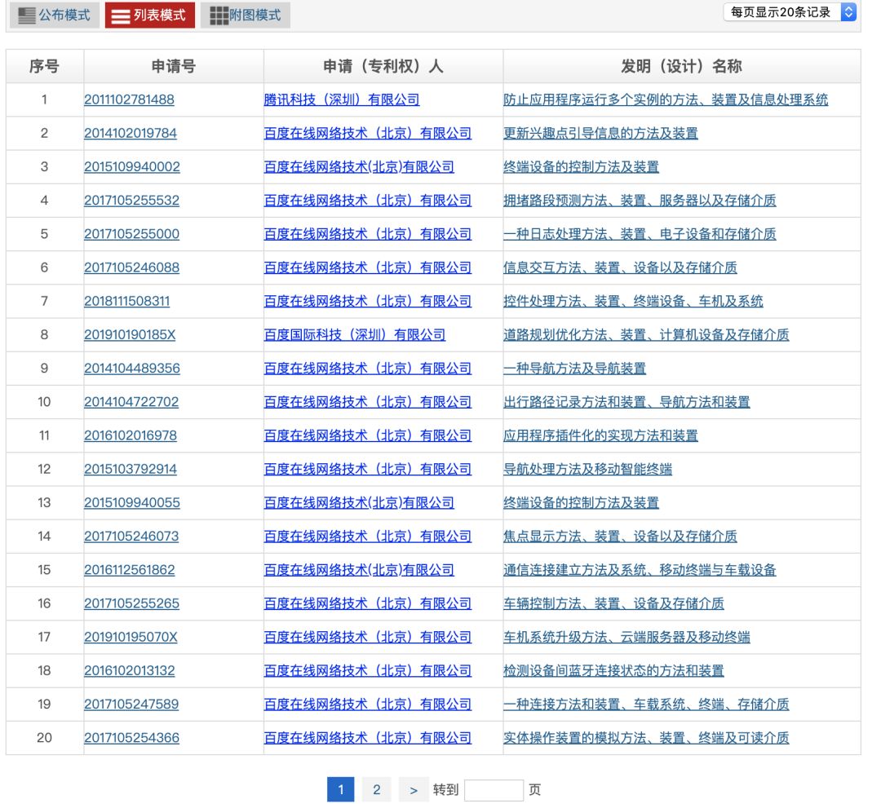The image size is (881, 804).
Task: Sort by the 申请号 column header
Action: [172, 67]
